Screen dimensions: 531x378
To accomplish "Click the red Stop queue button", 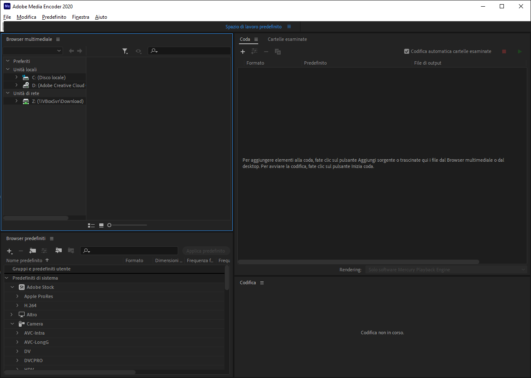I will [x=504, y=52].
